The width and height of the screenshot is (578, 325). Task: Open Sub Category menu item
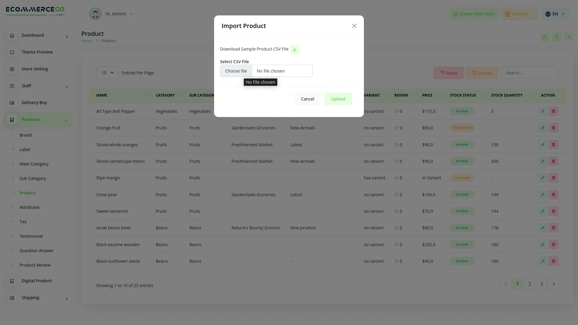33,178
